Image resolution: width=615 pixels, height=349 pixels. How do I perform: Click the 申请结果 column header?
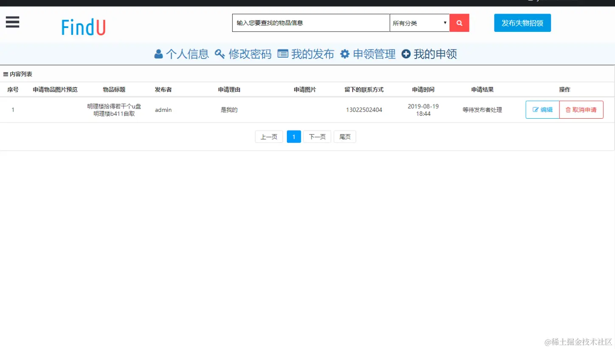(483, 89)
